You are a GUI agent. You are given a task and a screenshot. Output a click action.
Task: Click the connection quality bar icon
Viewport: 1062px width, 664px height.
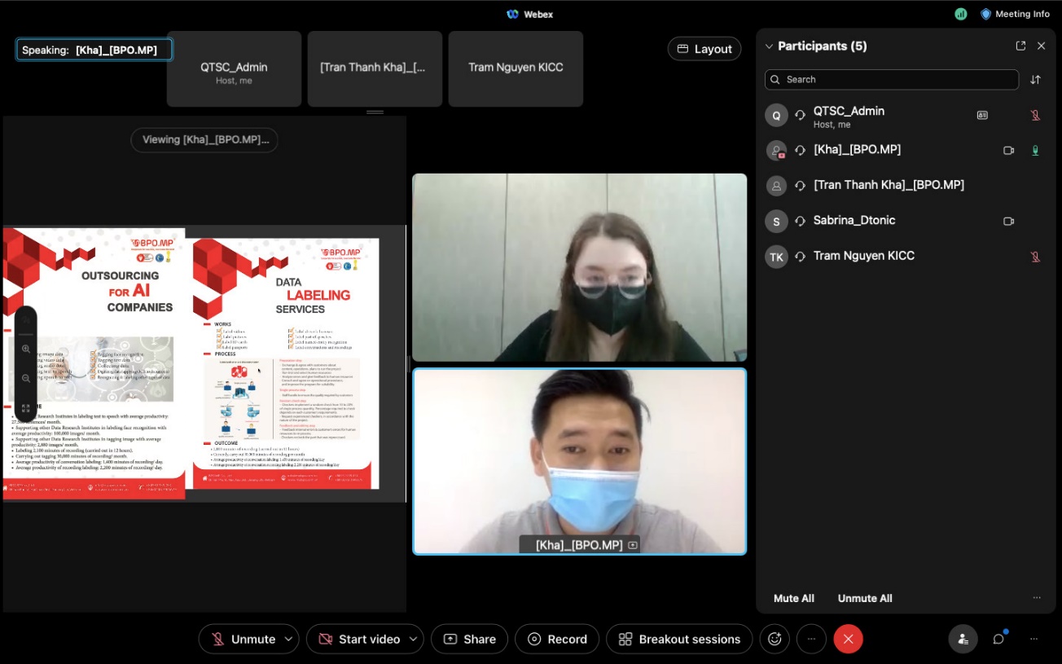[x=961, y=14]
